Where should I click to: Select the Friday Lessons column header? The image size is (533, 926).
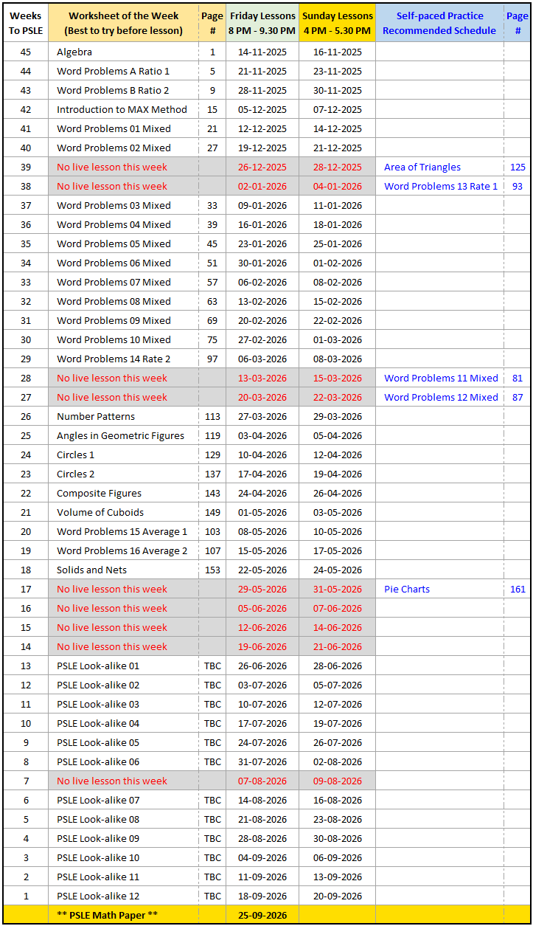262,23
